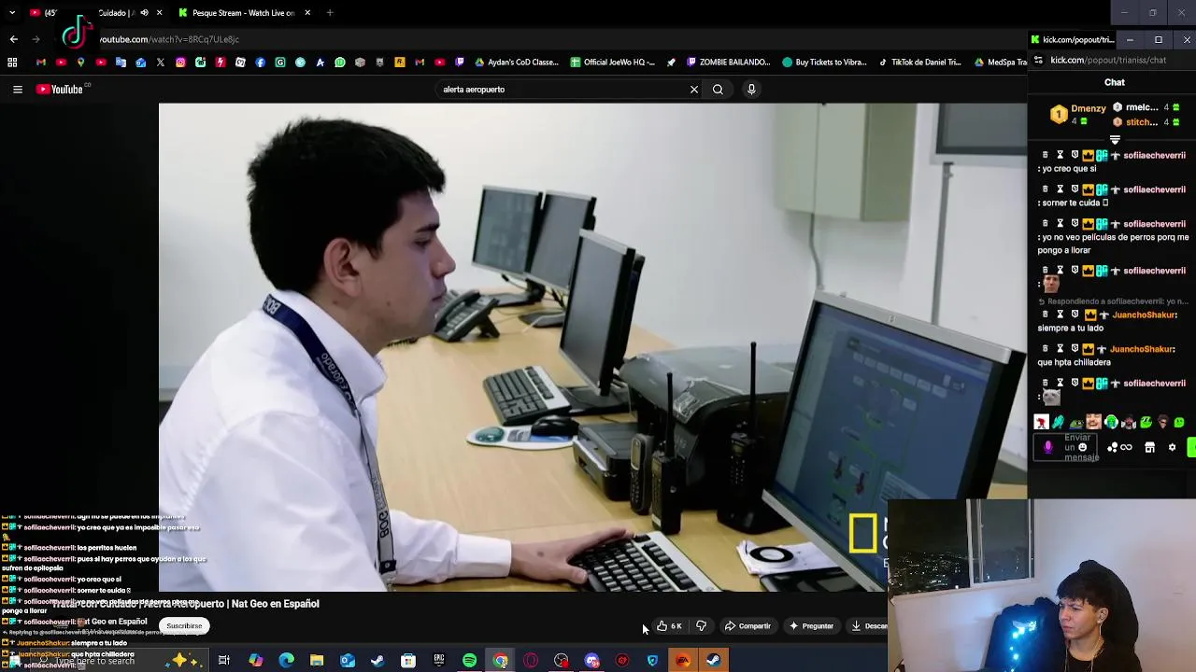Image resolution: width=1196 pixels, height=672 pixels.
Task: Start voice search with the microphone
Action: pyautogui.click(x=751, y=90)
